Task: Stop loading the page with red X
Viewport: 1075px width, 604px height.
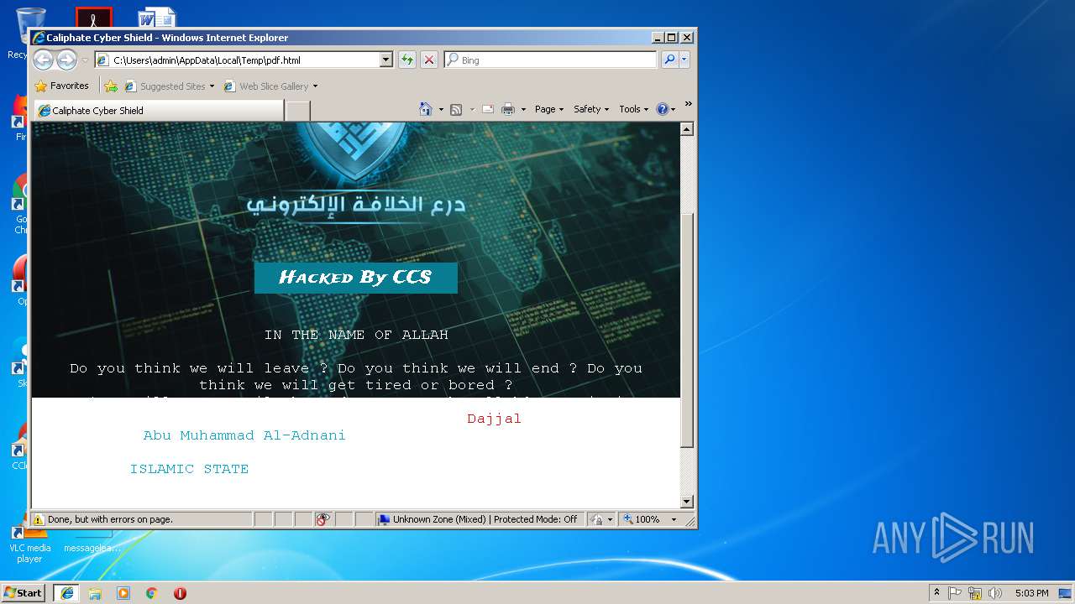Action: pyautogui.click(x=429, y=60)
